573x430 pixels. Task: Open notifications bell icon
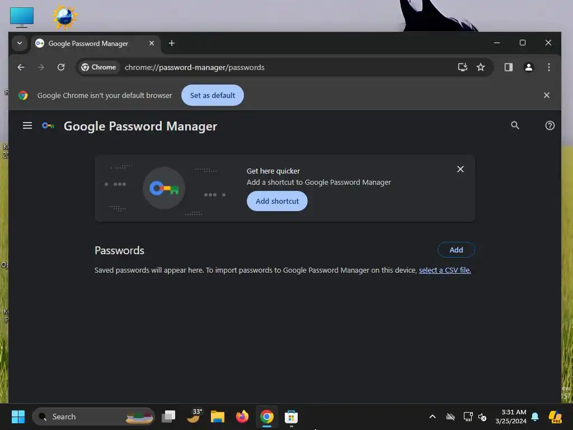535,417
